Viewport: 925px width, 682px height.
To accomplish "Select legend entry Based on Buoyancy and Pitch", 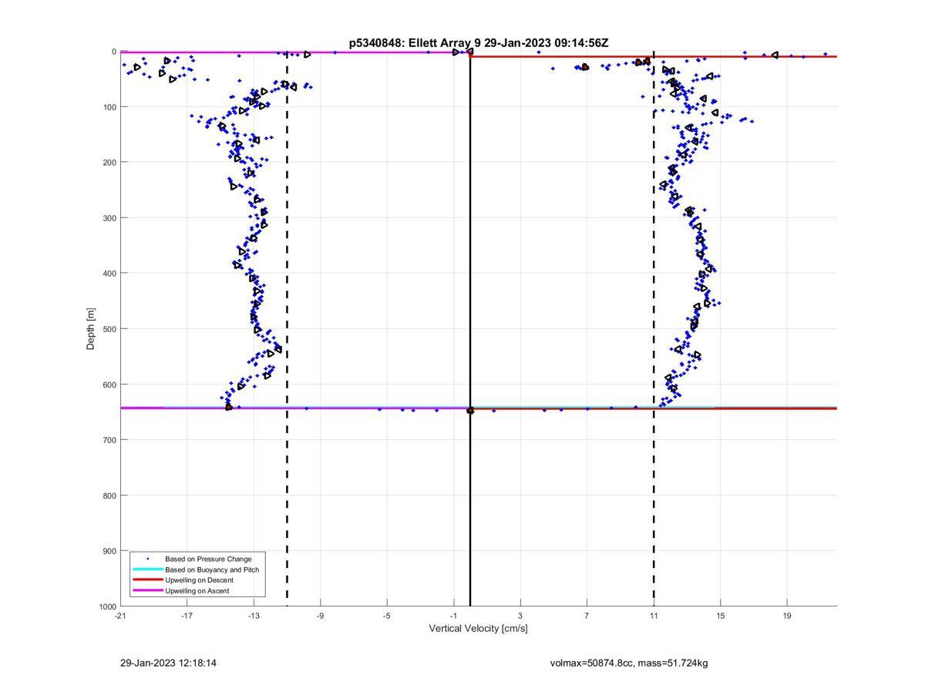I will (x=212, y=569).
